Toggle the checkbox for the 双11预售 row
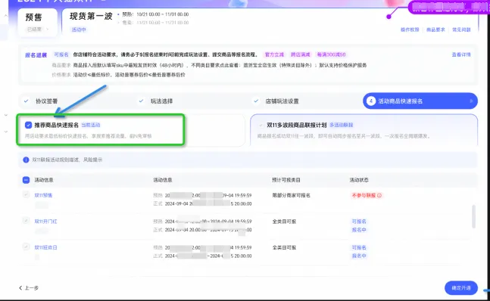 coord(27,194)
